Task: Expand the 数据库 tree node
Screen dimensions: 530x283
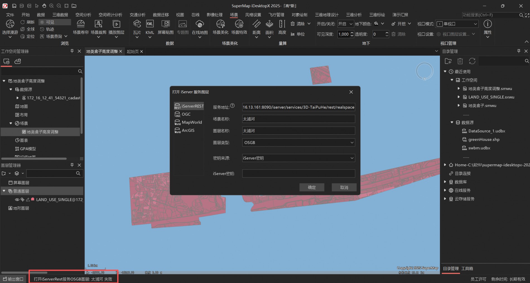Action: pos(445,182)
